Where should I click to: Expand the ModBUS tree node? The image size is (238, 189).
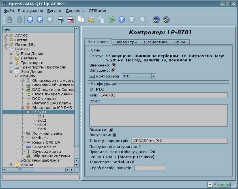(x=22, y=138)
